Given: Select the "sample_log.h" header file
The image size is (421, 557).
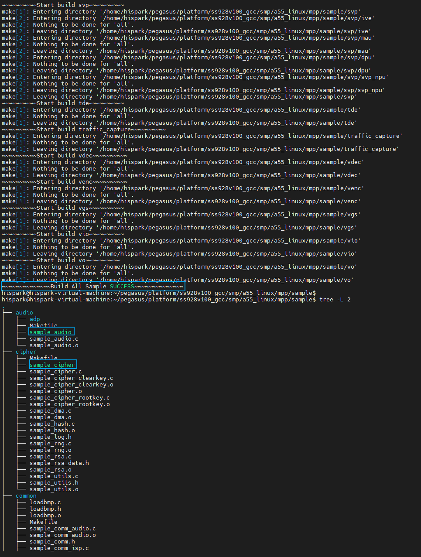Looking at the screenshot, I should [x=51, y=437].
